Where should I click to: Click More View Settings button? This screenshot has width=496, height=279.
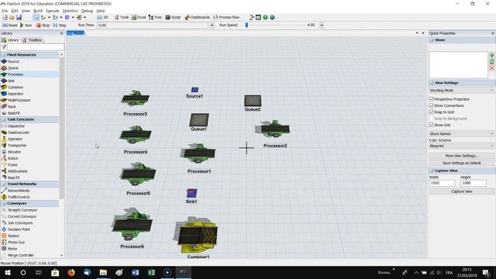[462, 156]
